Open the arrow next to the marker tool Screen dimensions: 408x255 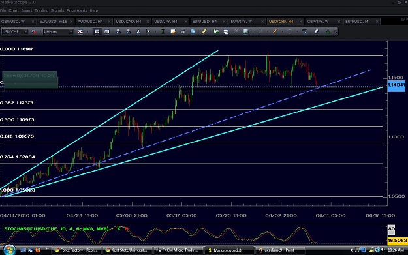point(155,32)
